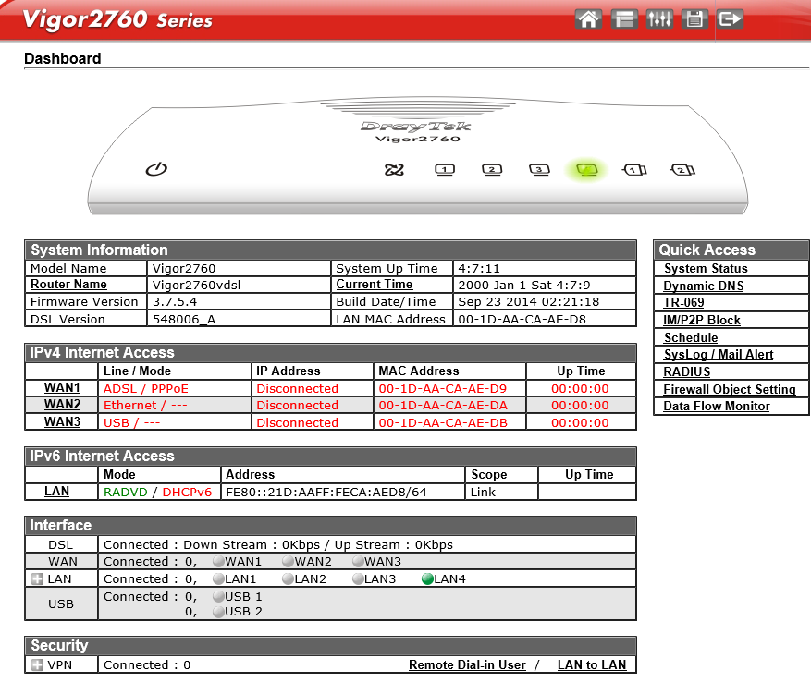Click the USB 1 port icon on the router image

point(635,170)
